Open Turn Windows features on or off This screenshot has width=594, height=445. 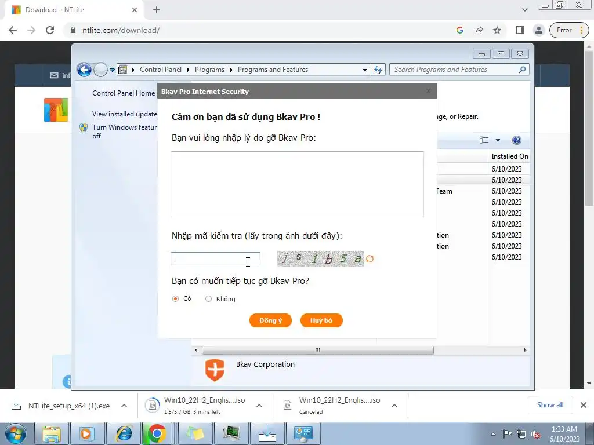click(x=124, y=132)
